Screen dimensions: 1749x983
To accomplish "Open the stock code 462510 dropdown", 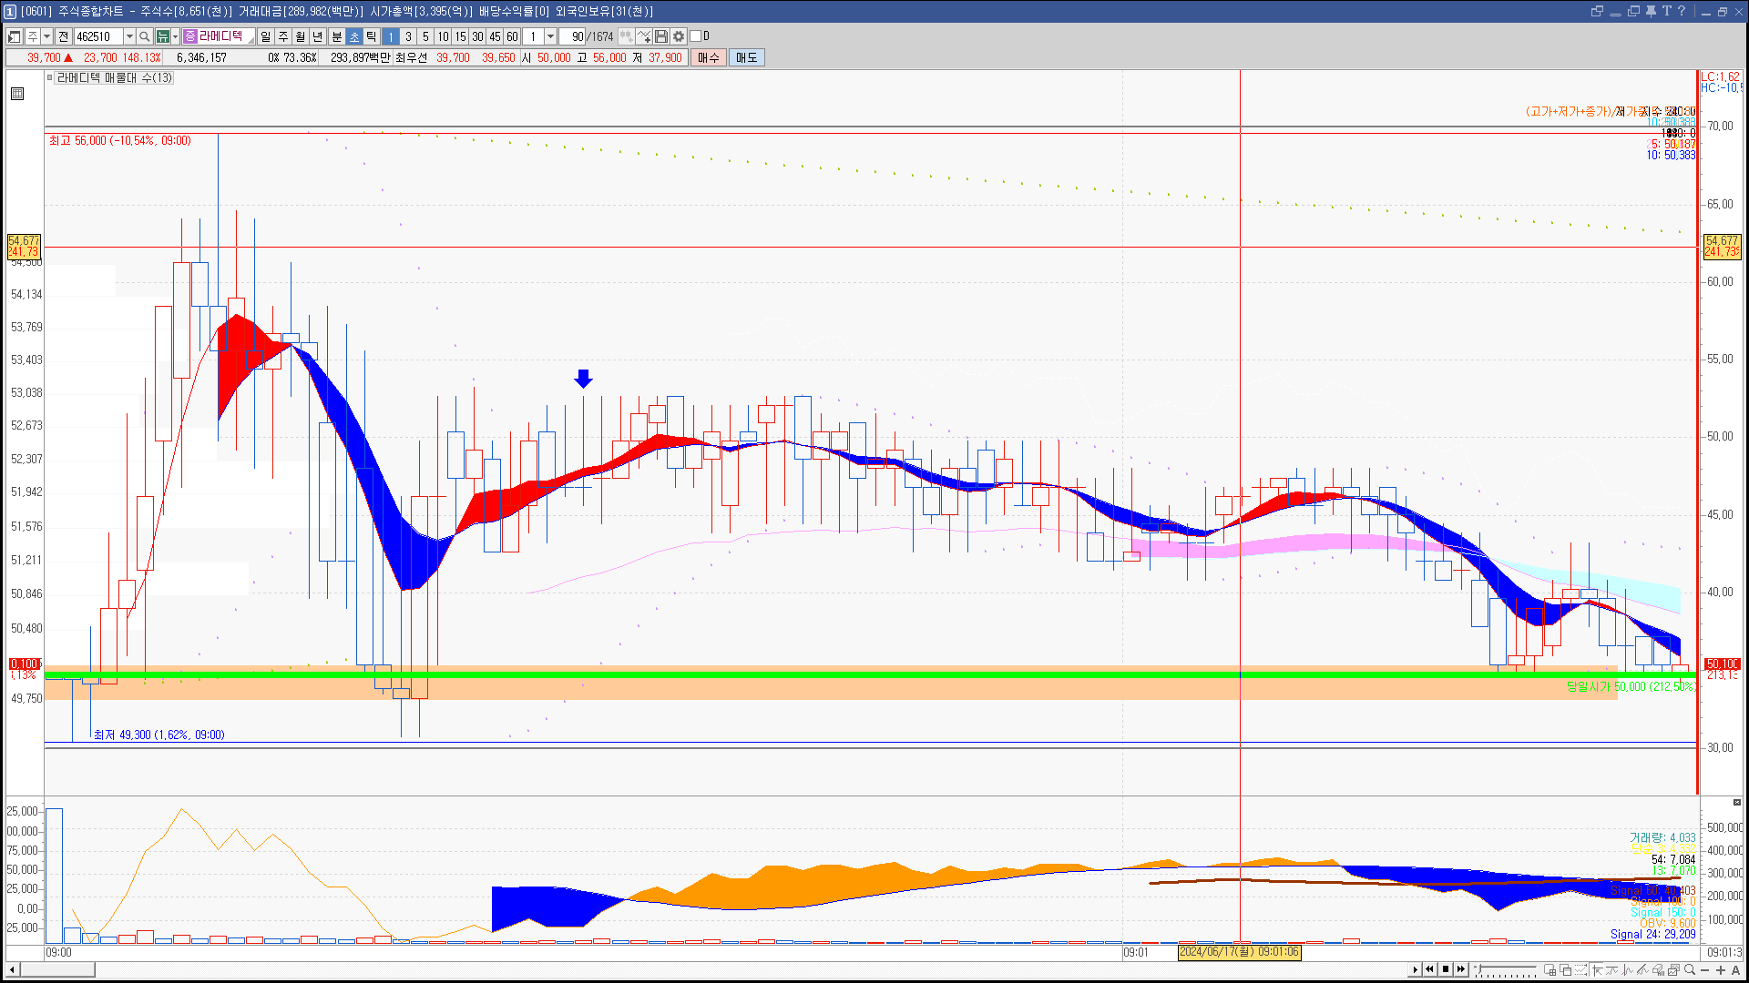I will click(x=129, y=36).
